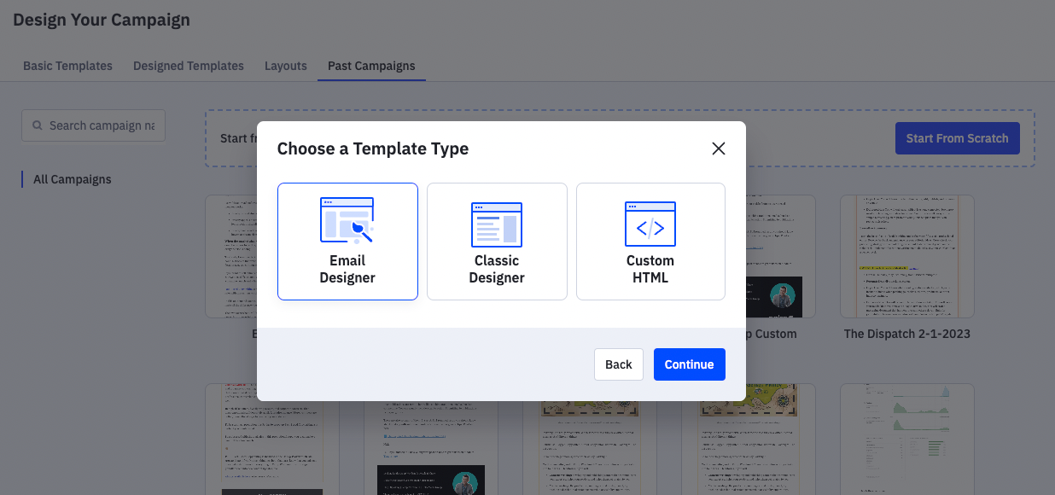The image size is (1055, 495).
Task: Pick the Custom HTML code icon
Action: coord(650,224)
